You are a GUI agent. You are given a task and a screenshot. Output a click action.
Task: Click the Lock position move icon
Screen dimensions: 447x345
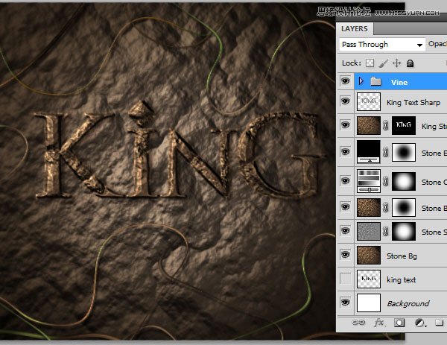397,63
